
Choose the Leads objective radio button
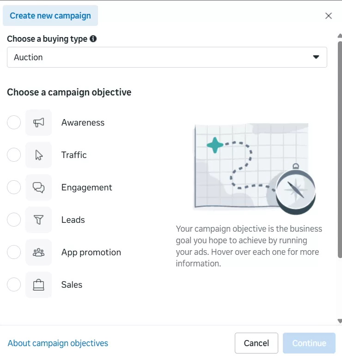[x=14, y=220]
